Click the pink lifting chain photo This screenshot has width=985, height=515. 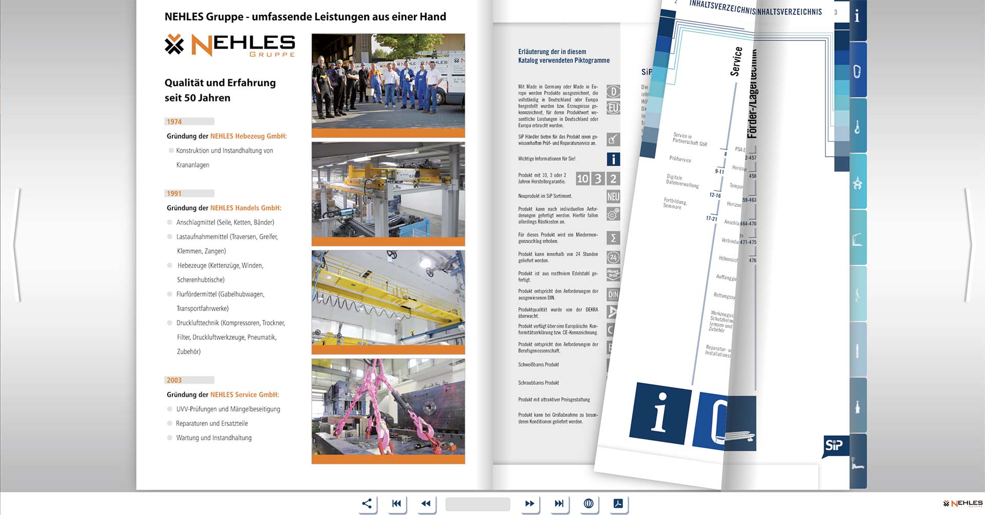point(388,408)
